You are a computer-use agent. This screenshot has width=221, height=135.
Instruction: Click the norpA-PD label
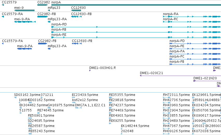(177, 41)
